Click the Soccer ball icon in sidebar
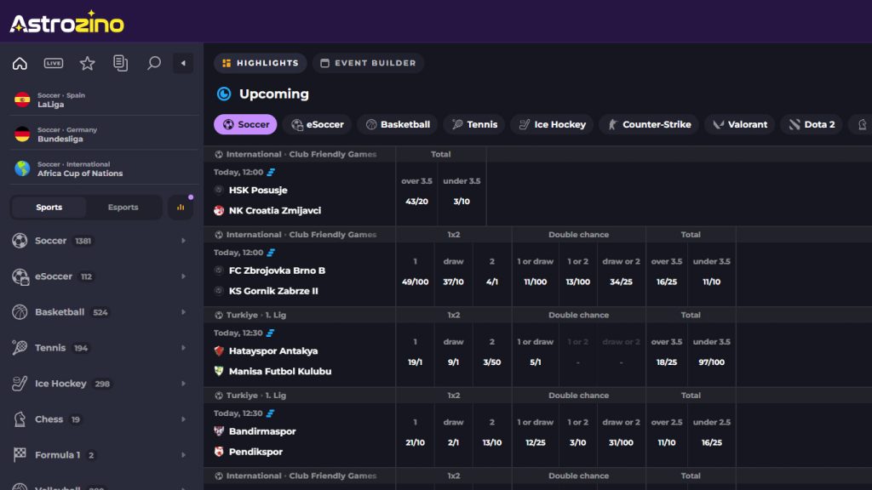 [20, 241]
